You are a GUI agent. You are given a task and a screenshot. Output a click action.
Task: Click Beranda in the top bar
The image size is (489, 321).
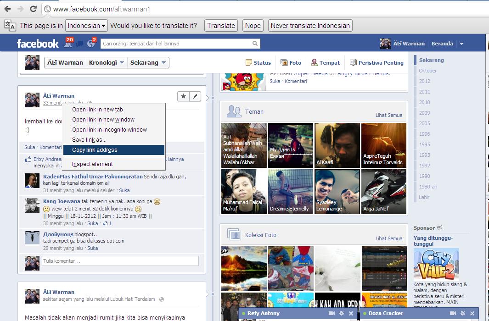click(442, 44)
